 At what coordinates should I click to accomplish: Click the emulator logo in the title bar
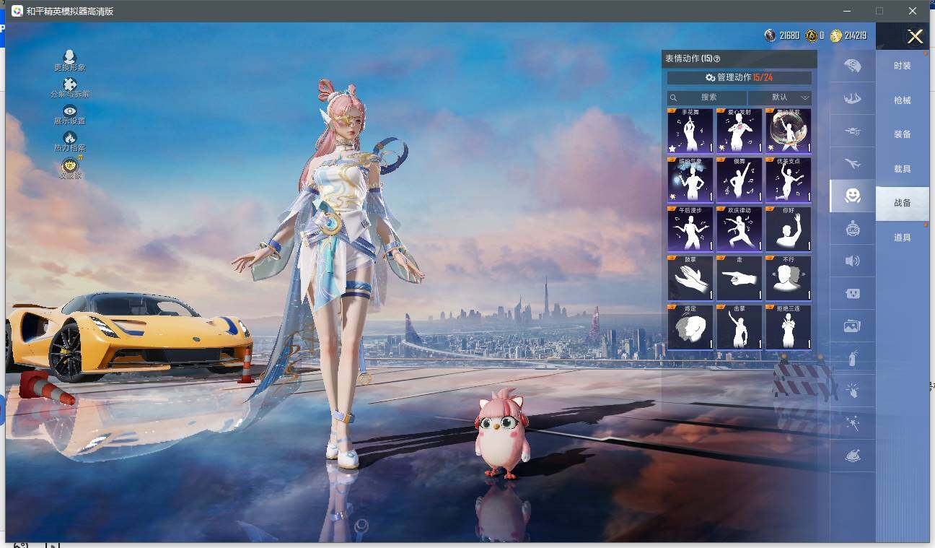(17, 11)
